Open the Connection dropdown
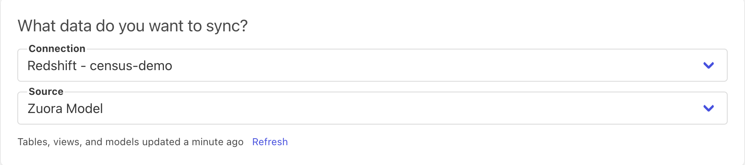The image size is (745, 165). 372,66
